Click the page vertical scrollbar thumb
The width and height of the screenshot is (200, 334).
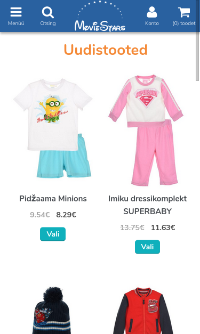(x=197, y=56)
